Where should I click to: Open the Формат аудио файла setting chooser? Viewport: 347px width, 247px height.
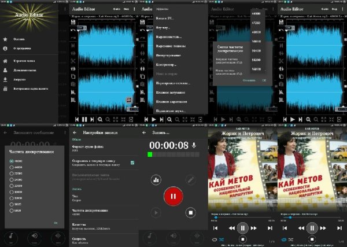click(x=104, y=148)
